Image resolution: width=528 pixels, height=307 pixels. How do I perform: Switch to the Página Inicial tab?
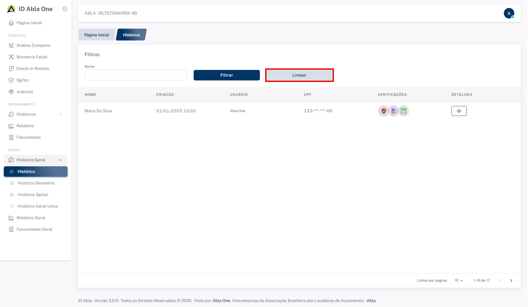(x=97, y=35)
